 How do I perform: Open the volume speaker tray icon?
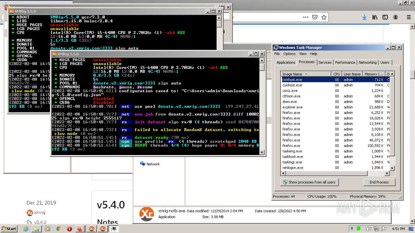click(369, 229)
